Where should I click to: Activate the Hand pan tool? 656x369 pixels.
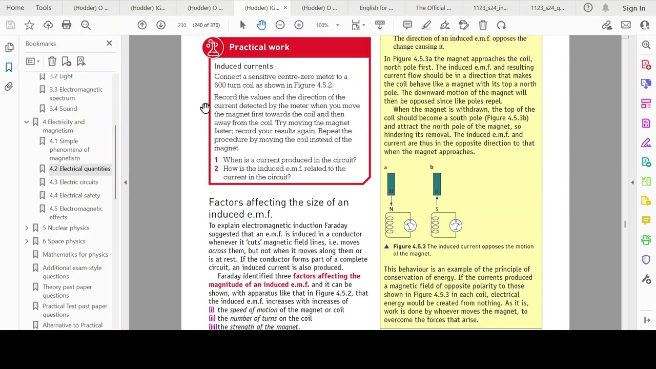pyautogui.click(x=261, y=25)
